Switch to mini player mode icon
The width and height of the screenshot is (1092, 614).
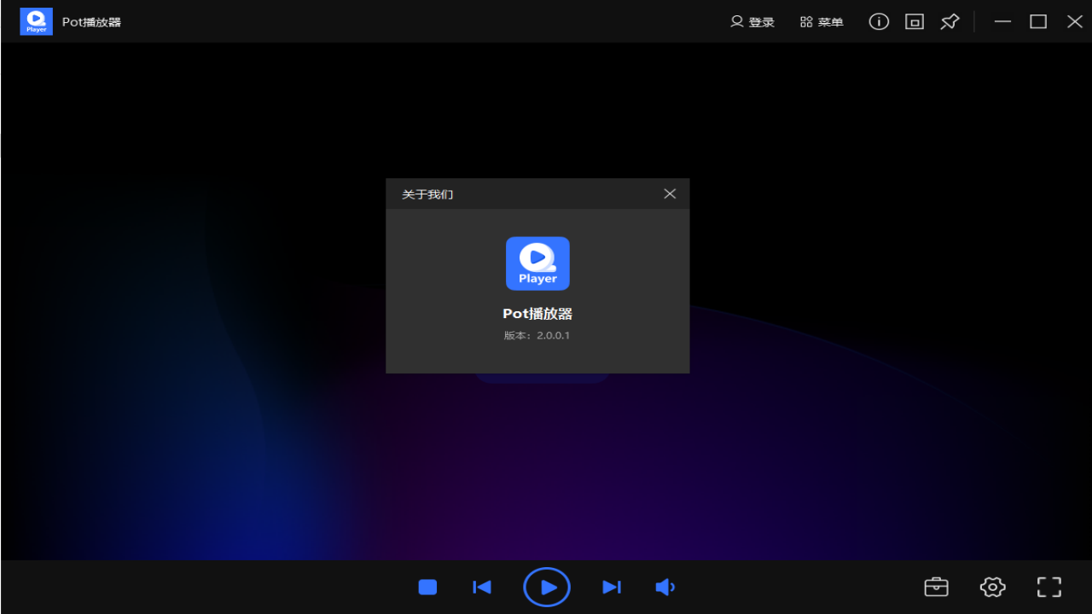[915, 22]
